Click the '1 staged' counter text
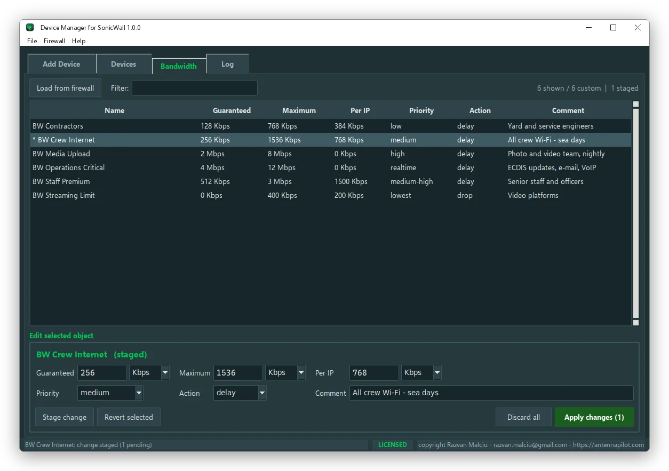 point(625,88)
